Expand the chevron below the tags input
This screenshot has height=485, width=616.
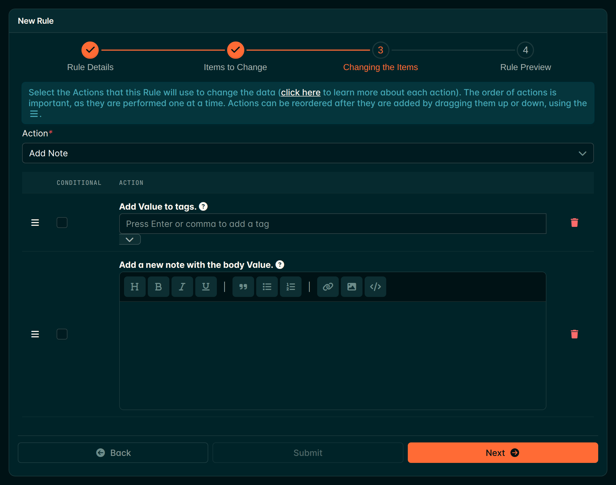point(130,239)
